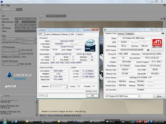The image size is (166, 124).
Task: Switch to CPU-Z SPD tab
Action: pyautogui.click(x=72, y=34)
